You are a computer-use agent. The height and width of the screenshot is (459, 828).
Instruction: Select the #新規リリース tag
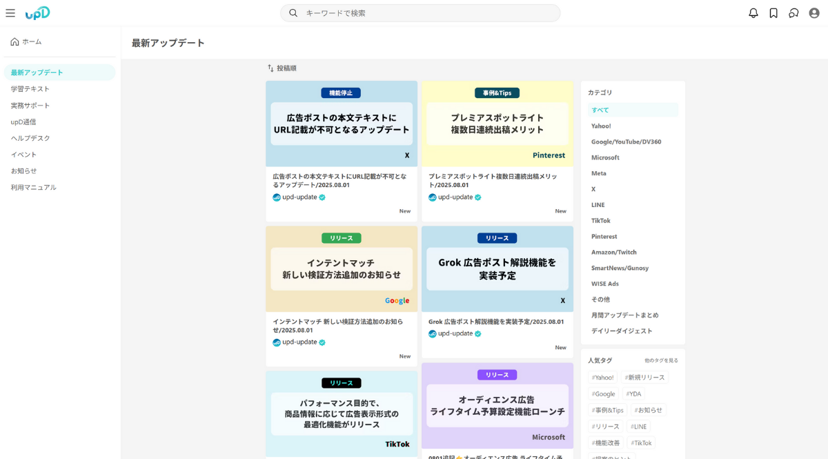click(x=644, y=378)
